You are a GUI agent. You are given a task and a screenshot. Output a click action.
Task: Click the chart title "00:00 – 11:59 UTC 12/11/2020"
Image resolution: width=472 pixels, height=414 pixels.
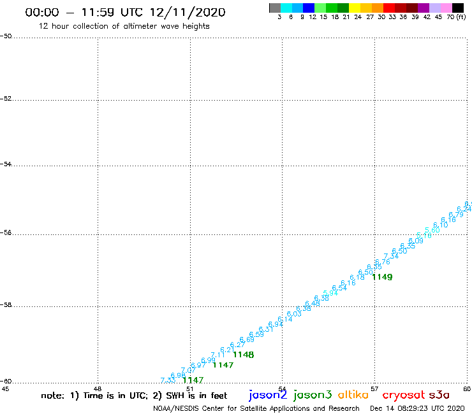click(125, 12)
